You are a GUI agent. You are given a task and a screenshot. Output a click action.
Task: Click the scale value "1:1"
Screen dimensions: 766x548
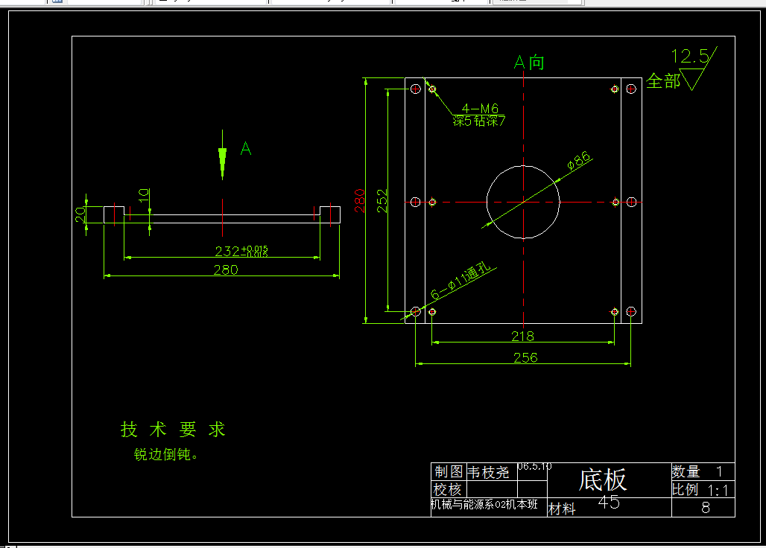pyautogui.click(x=718, y=491)
